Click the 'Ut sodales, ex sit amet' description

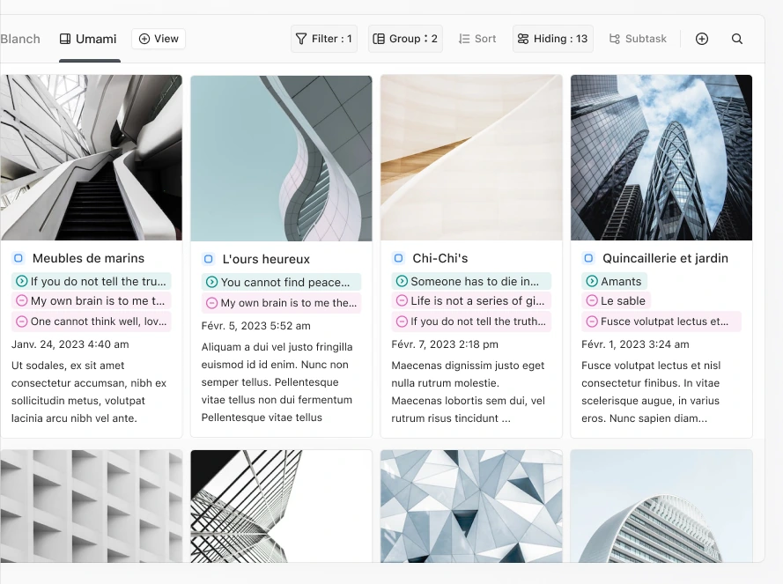89,392
